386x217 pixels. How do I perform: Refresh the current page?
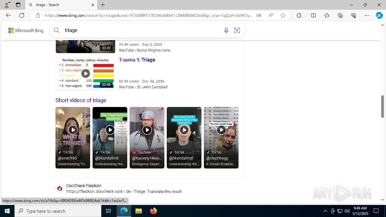pos(22,15)
